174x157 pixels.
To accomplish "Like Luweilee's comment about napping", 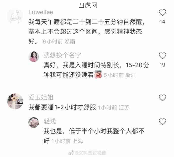I will [162, 13].
